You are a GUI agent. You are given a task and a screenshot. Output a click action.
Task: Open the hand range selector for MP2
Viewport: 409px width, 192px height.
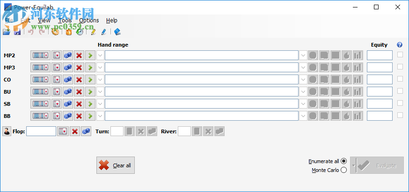[40, 55]
